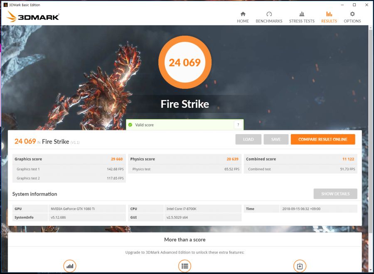Click the Save result button
374x274 pixels.
[276, 139]
